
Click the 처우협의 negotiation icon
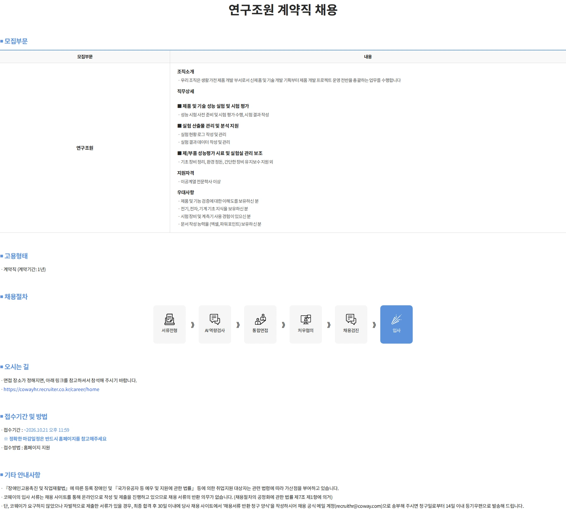[x=305, y=319]
